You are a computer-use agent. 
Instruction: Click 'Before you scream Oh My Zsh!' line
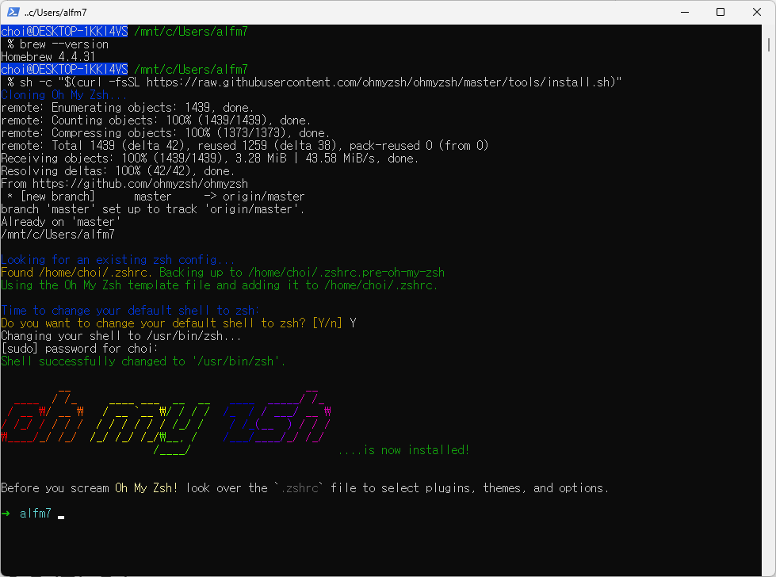point(305,488)
